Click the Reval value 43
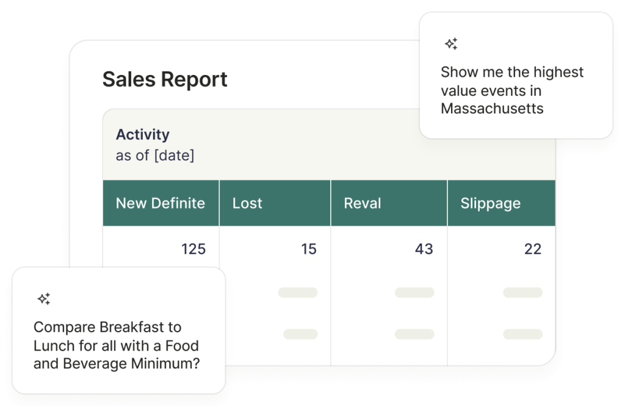 [424, 249]
